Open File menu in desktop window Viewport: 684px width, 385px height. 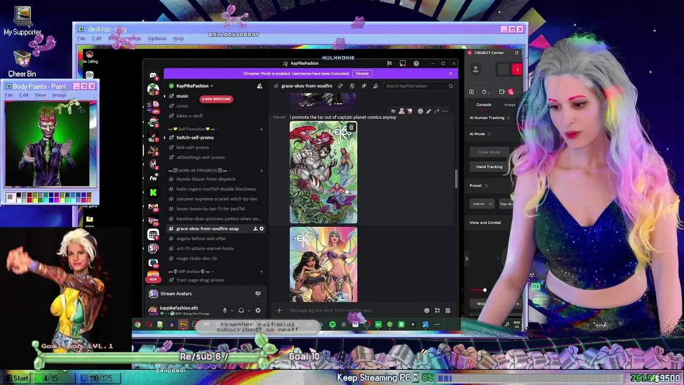click(x=81, y=38)
